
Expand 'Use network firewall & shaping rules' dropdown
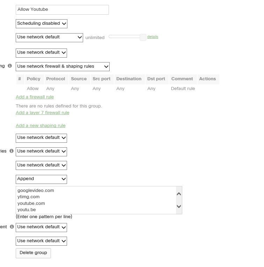point(63,66)
